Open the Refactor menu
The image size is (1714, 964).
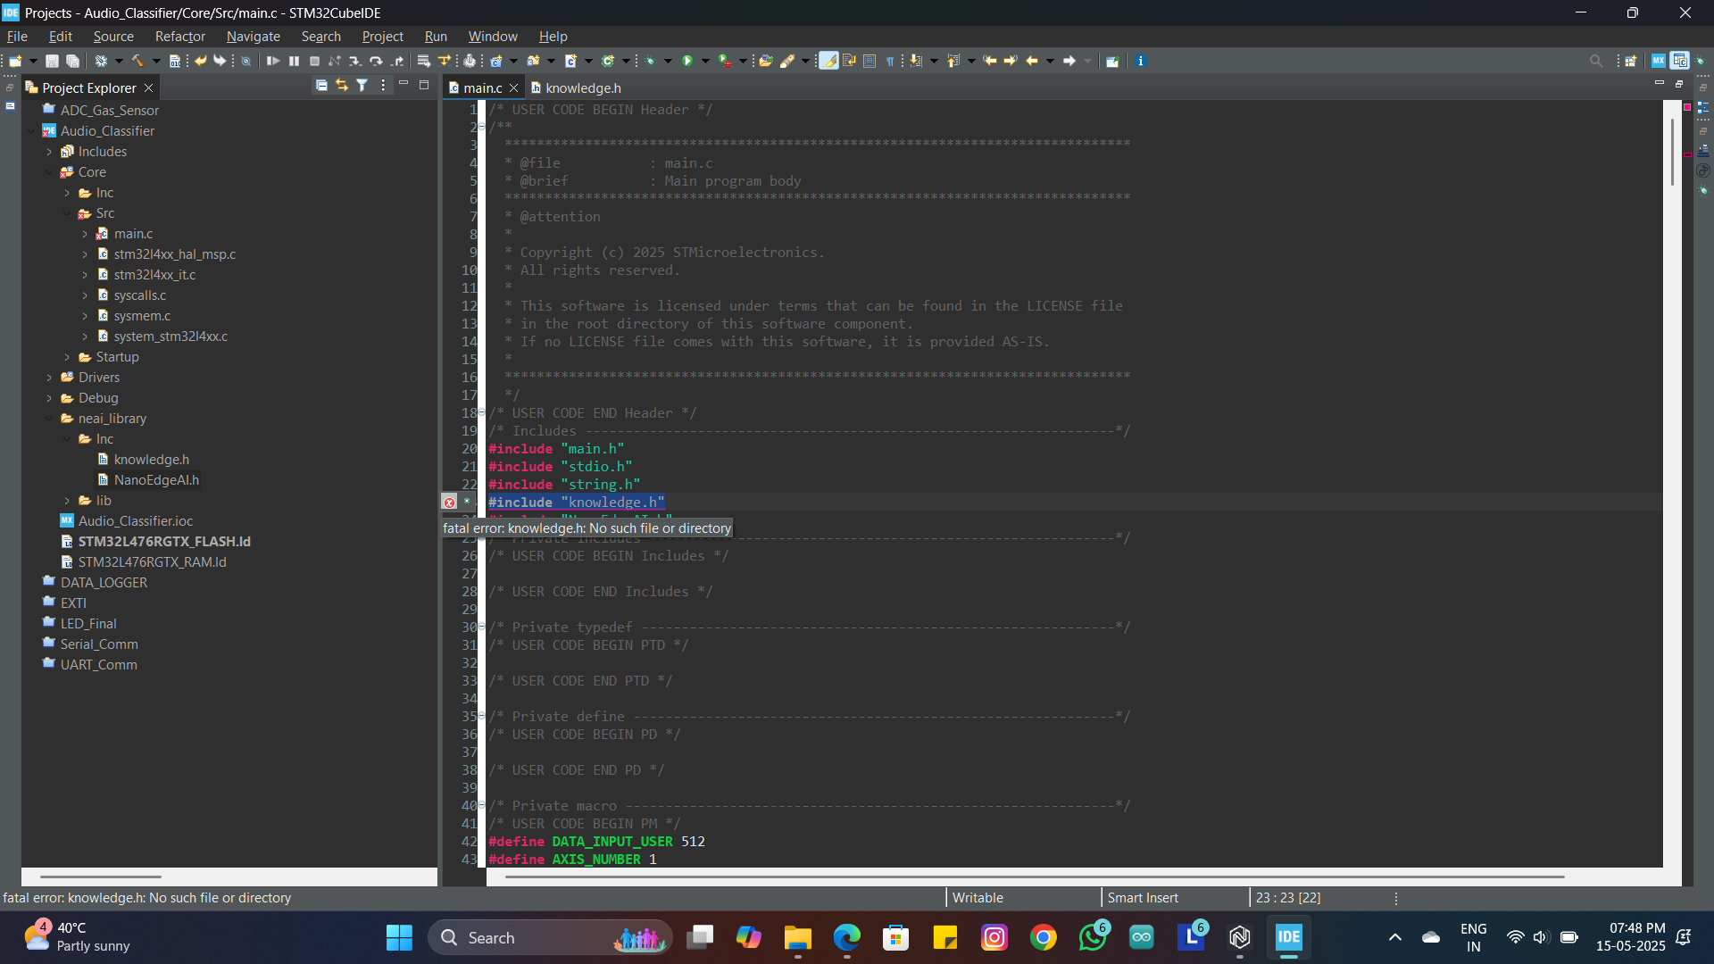pos(179,37)
